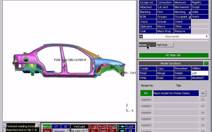Open the Groups panel
This screenshot has width=212, height=132.
[165, 17]
